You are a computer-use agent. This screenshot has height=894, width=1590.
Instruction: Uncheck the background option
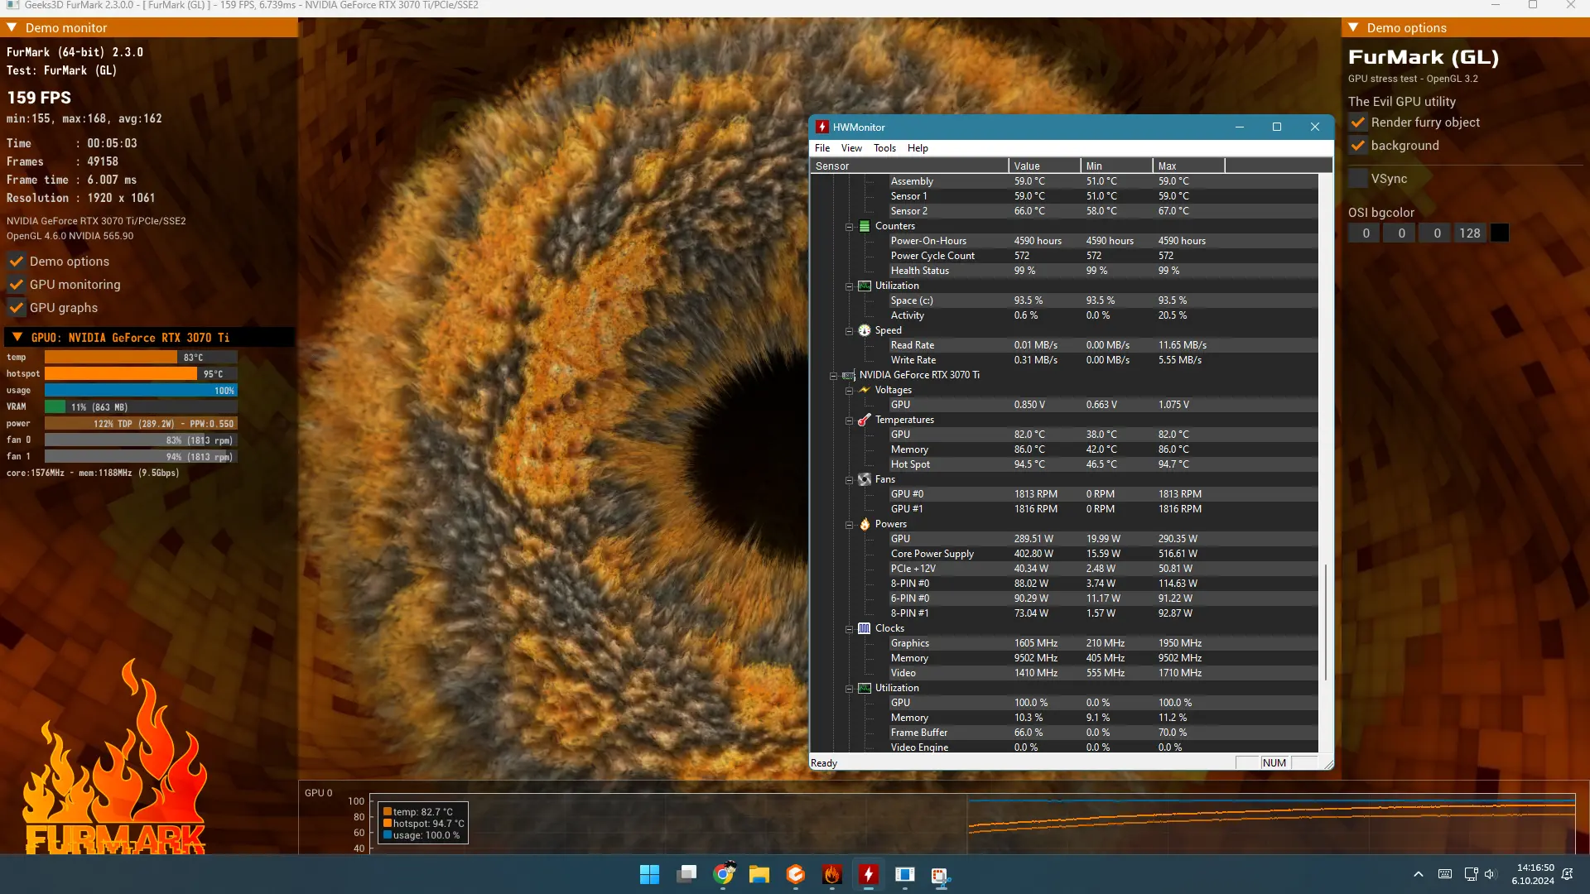[x=1358, y=146]
